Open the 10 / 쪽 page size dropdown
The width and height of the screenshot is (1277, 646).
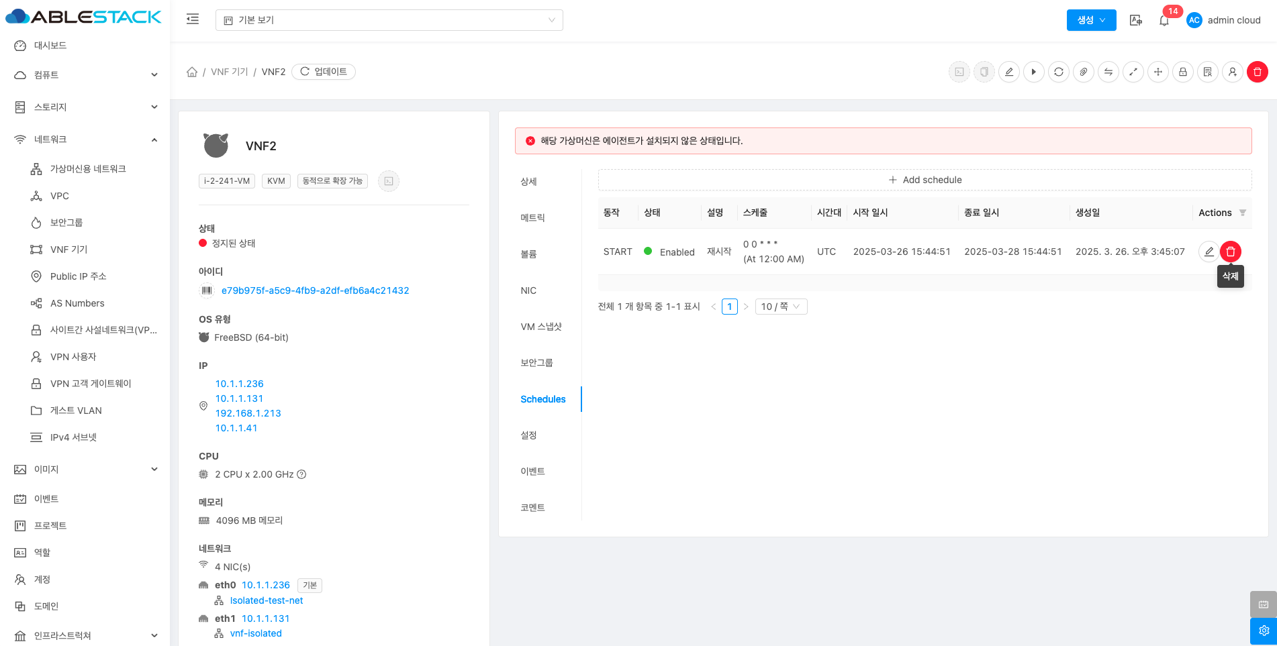point(781,307)
